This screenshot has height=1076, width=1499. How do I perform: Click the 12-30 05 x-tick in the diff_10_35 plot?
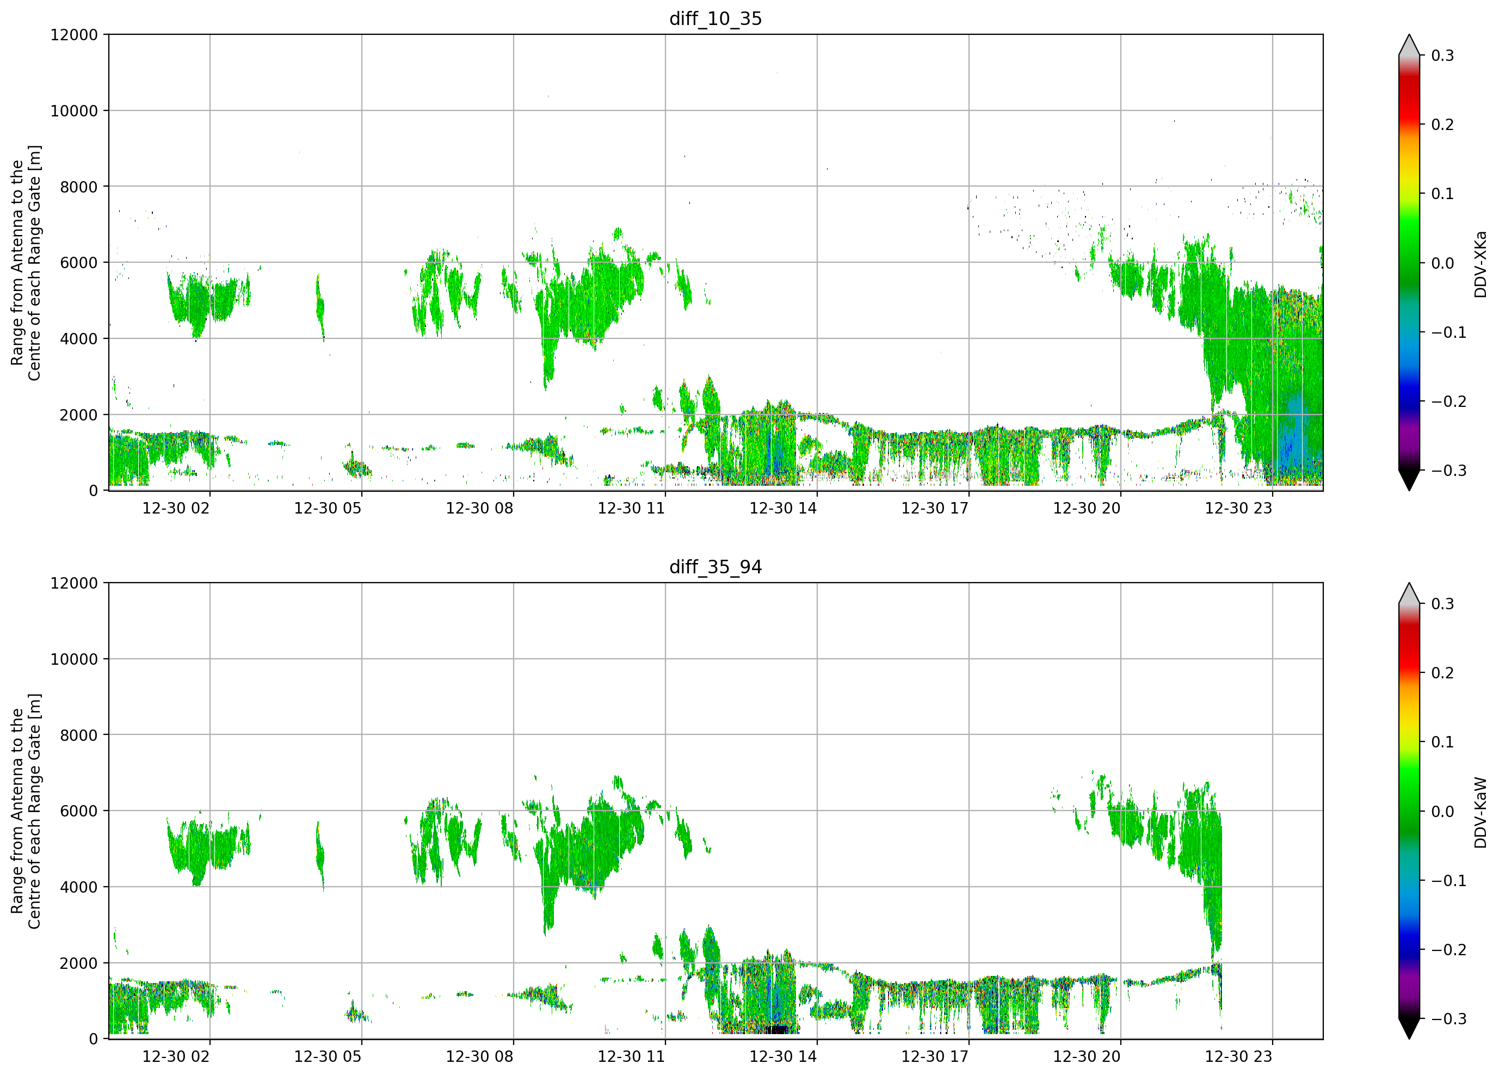328,508
